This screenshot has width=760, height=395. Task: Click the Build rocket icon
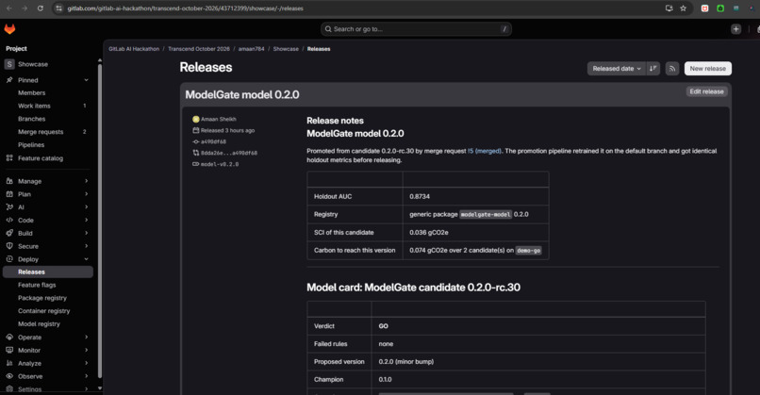tap(9, 233)
